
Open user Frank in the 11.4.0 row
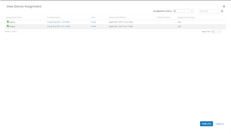[x=93, y=22]
